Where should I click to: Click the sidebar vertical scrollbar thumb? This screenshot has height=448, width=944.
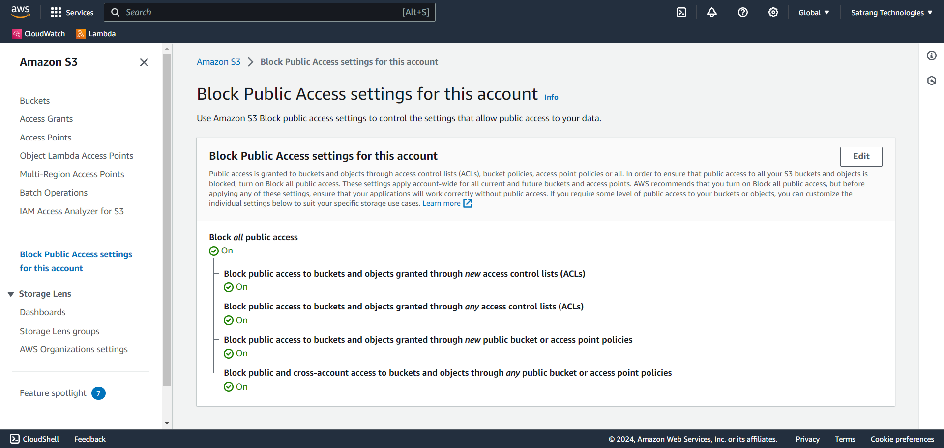[x=167, y=220]
